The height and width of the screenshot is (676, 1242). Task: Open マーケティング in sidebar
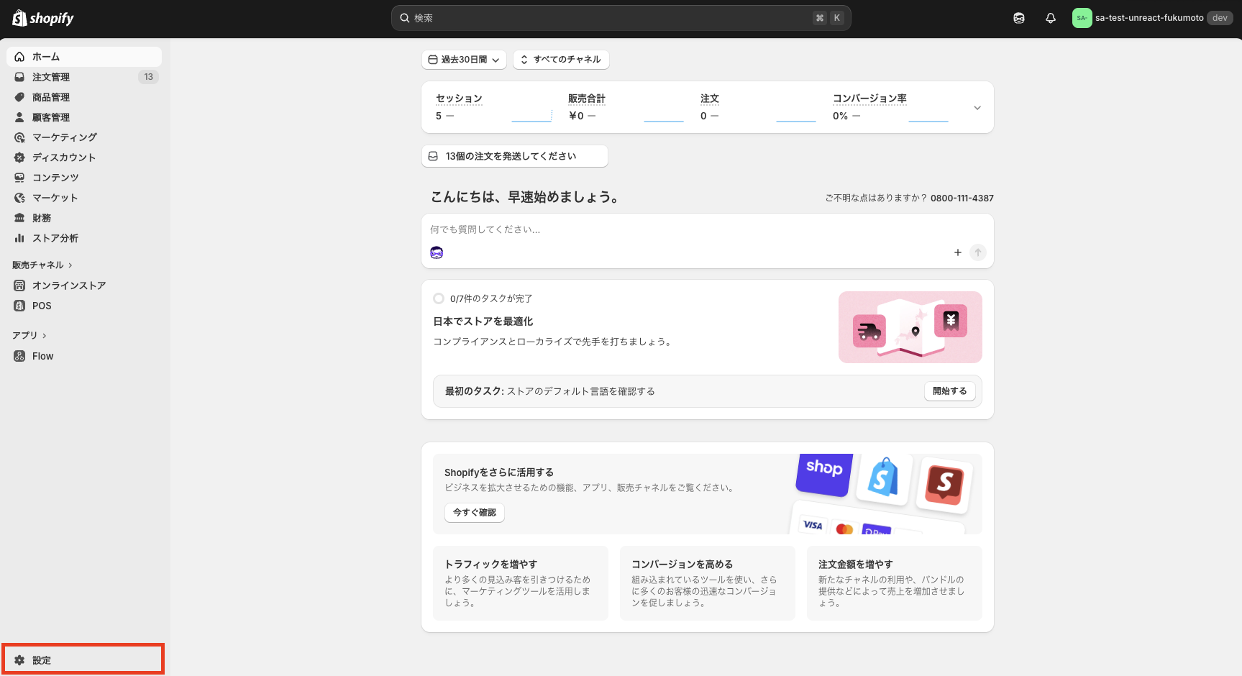click(x=84, y=137)
